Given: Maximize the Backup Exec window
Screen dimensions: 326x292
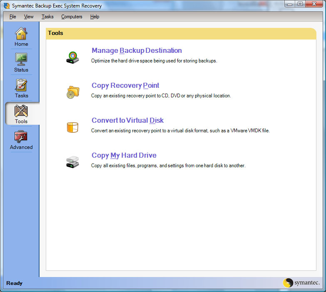Looking at the screenshot, I should (x=300, y=4).
